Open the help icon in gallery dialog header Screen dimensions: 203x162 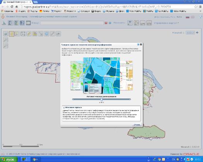pos(138,45)
